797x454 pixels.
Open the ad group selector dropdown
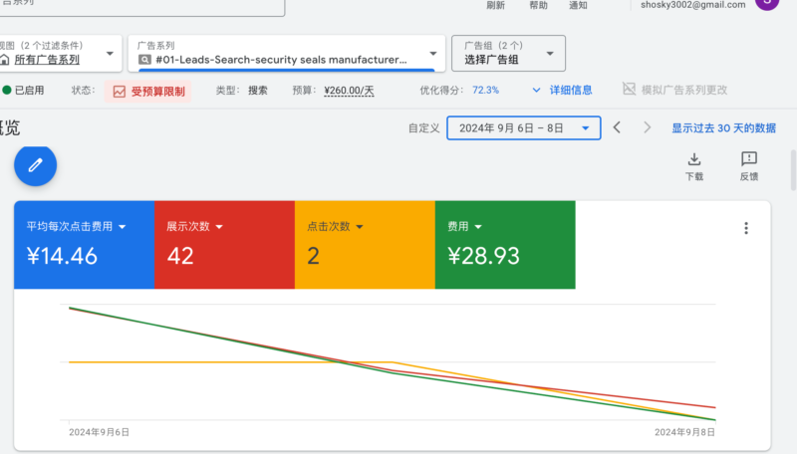pos(508,53)
